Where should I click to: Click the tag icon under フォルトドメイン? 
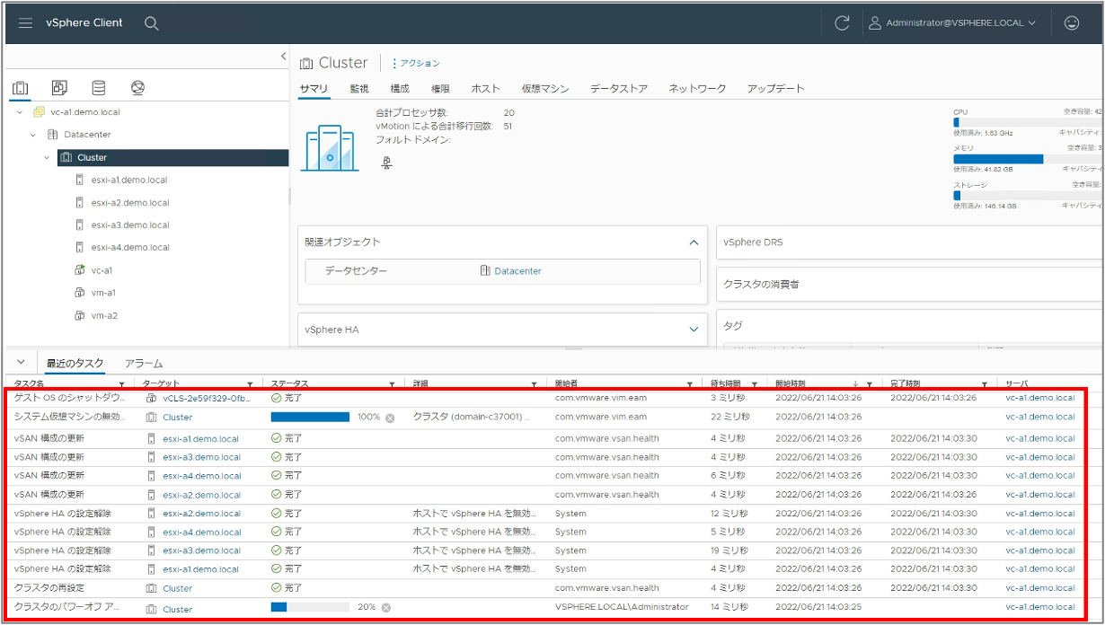pos(386,163)
